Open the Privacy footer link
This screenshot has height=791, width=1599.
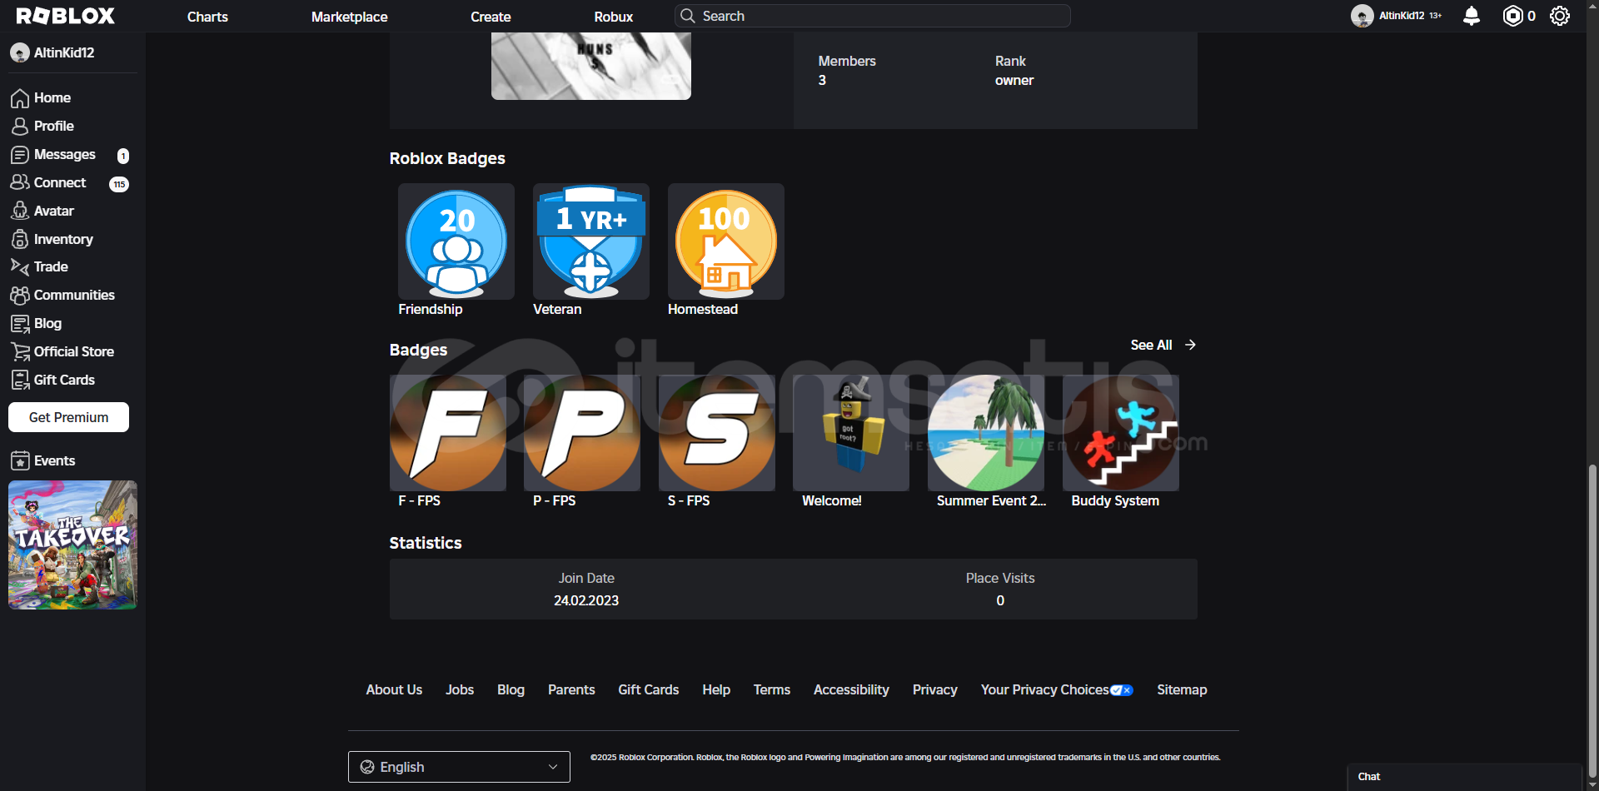935,689
